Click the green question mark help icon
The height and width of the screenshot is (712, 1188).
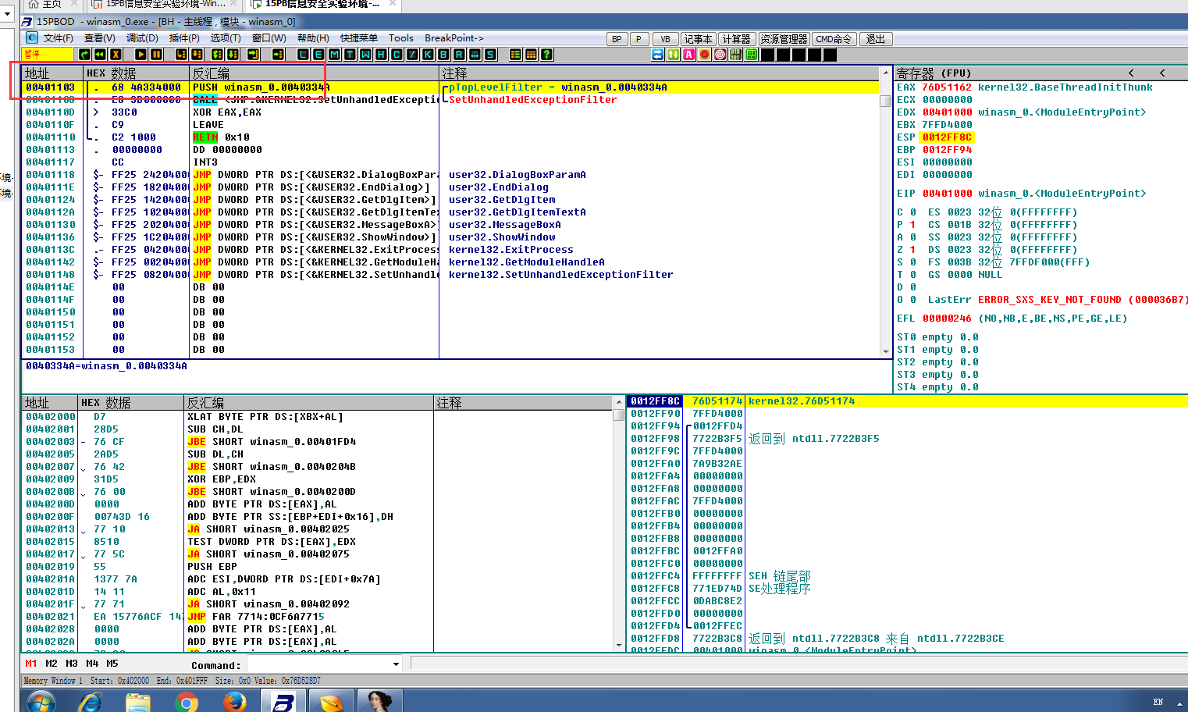tap(546, 54)
